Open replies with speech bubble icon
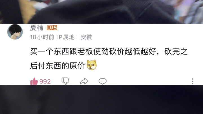203x114 pixels. [103, 81]
